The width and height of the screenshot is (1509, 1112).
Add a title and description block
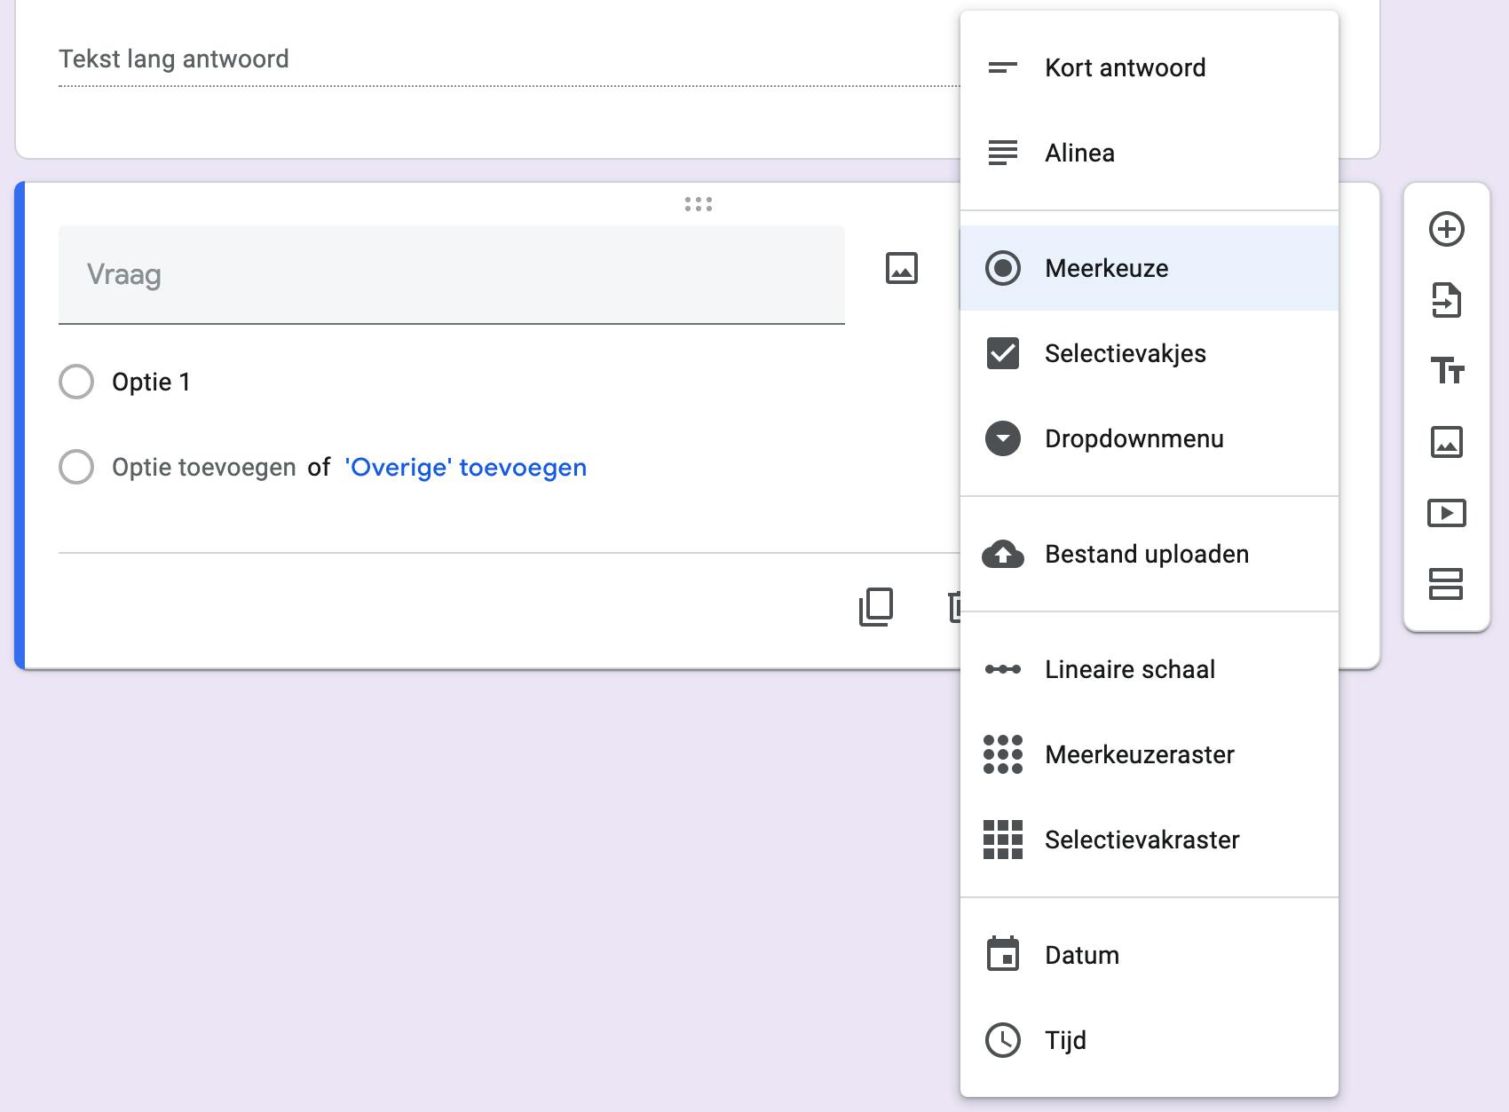(x=1446, y=370)
